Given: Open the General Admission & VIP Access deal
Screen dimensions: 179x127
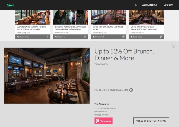Looking at the screenshot, I should 70,28.
